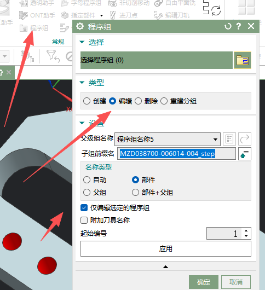This screenshot has width=265, height=290.
Task: Select the 创建 radio button
Action: (87, 101)
